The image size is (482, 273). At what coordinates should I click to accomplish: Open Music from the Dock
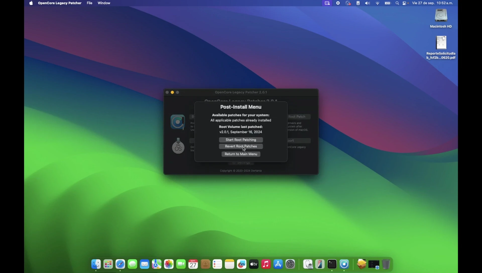point(266,264)
